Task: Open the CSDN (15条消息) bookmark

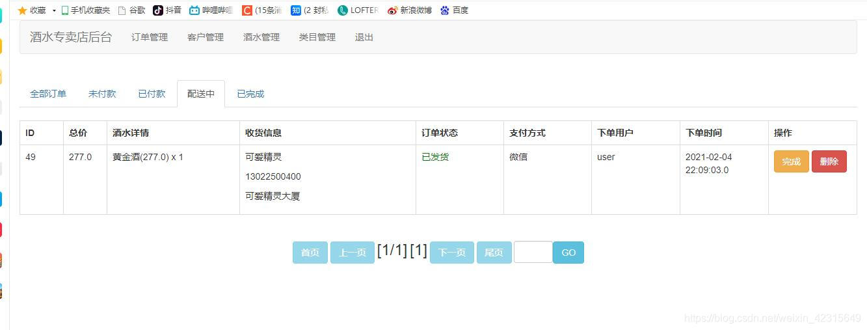Action: (x=262, y=10)
